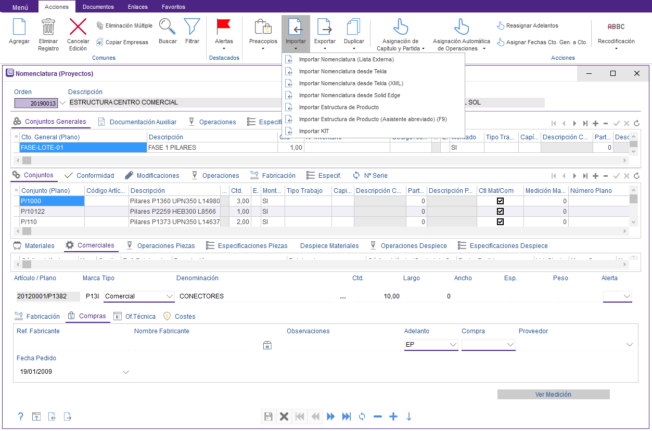The width and height of the screenshot is (652, 431).
Task: Click the Agregar new record icon
Action: pyautogui.click(x=19, y=27)
